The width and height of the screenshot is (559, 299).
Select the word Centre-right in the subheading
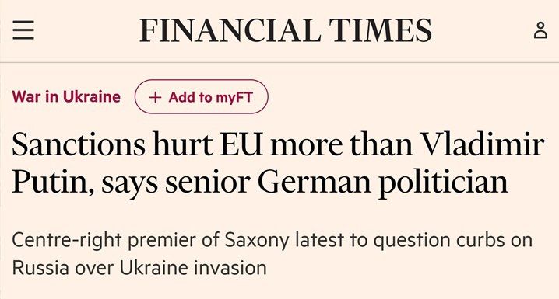(67, 240)
